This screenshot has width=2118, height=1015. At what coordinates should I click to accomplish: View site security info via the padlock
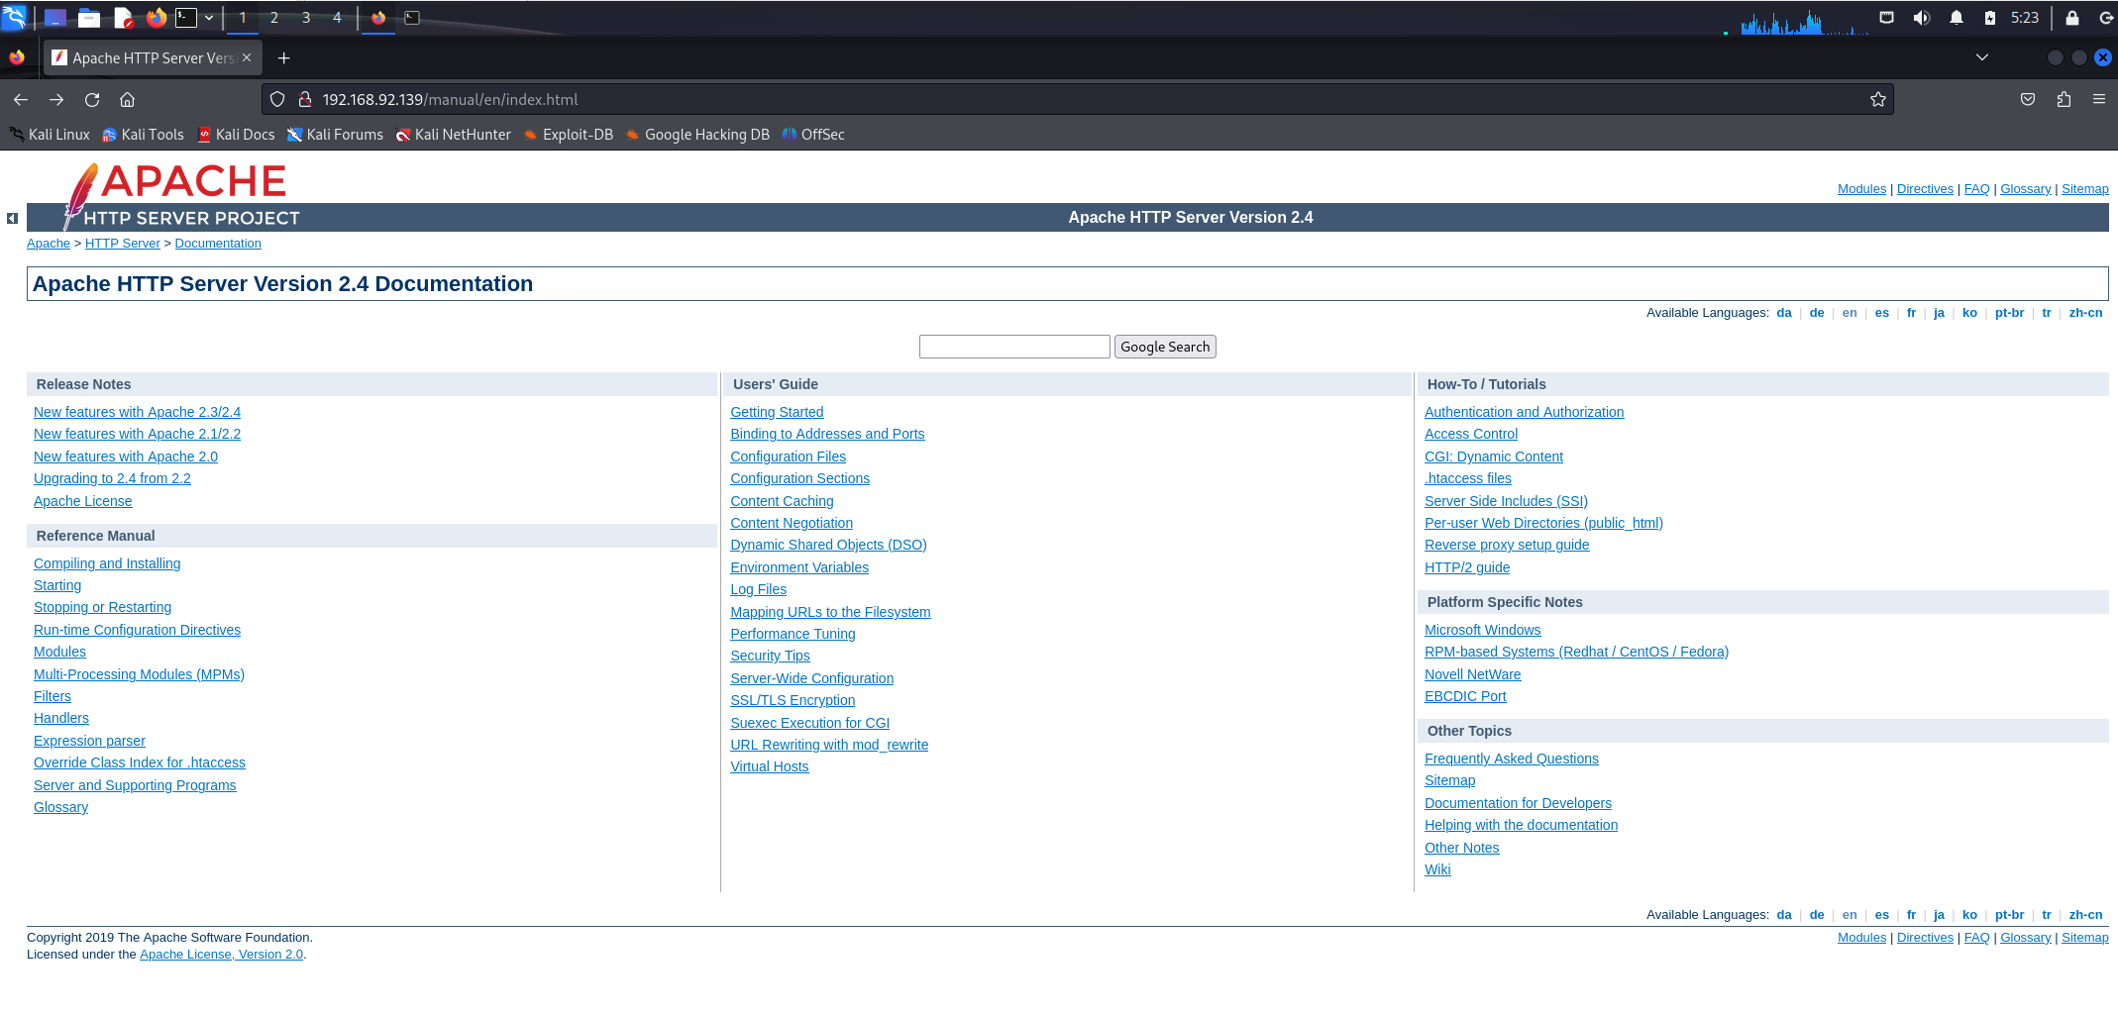(x=305, y=99)
